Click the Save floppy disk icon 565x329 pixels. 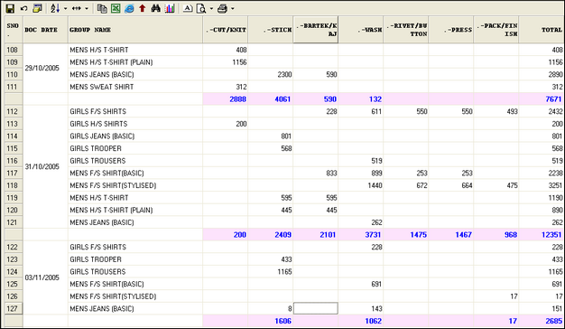10,8
